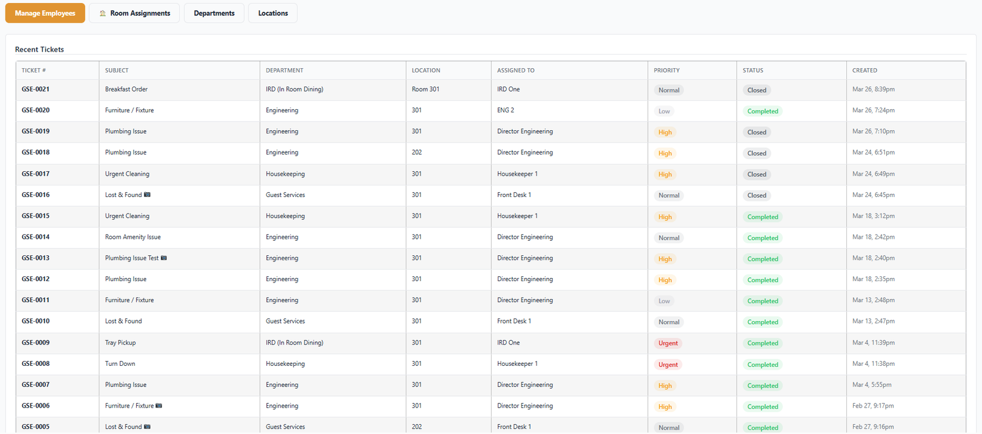Click the Created column header

(864, 71)
